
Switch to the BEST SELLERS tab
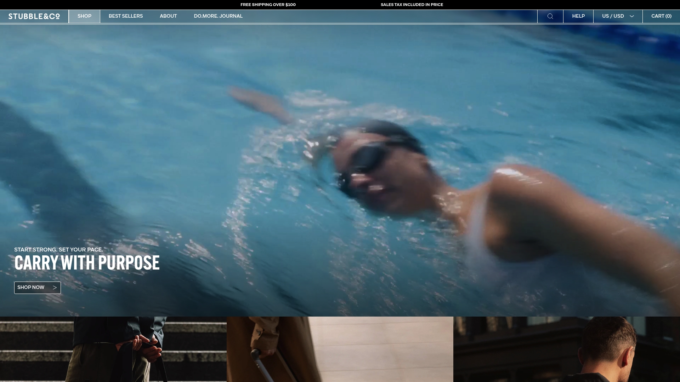125,16
